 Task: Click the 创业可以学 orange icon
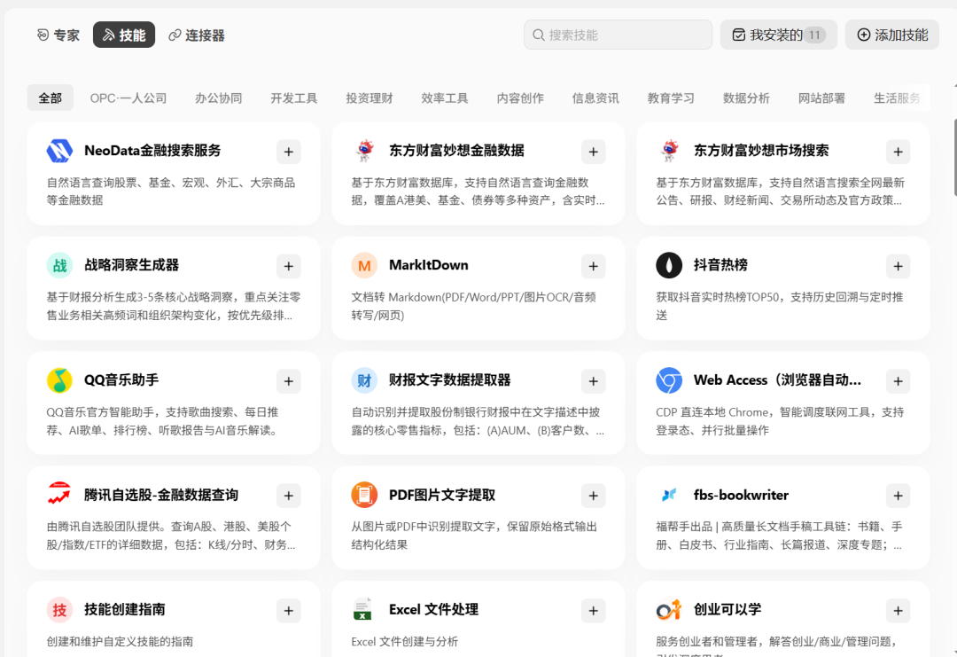[x=669, y=609]
